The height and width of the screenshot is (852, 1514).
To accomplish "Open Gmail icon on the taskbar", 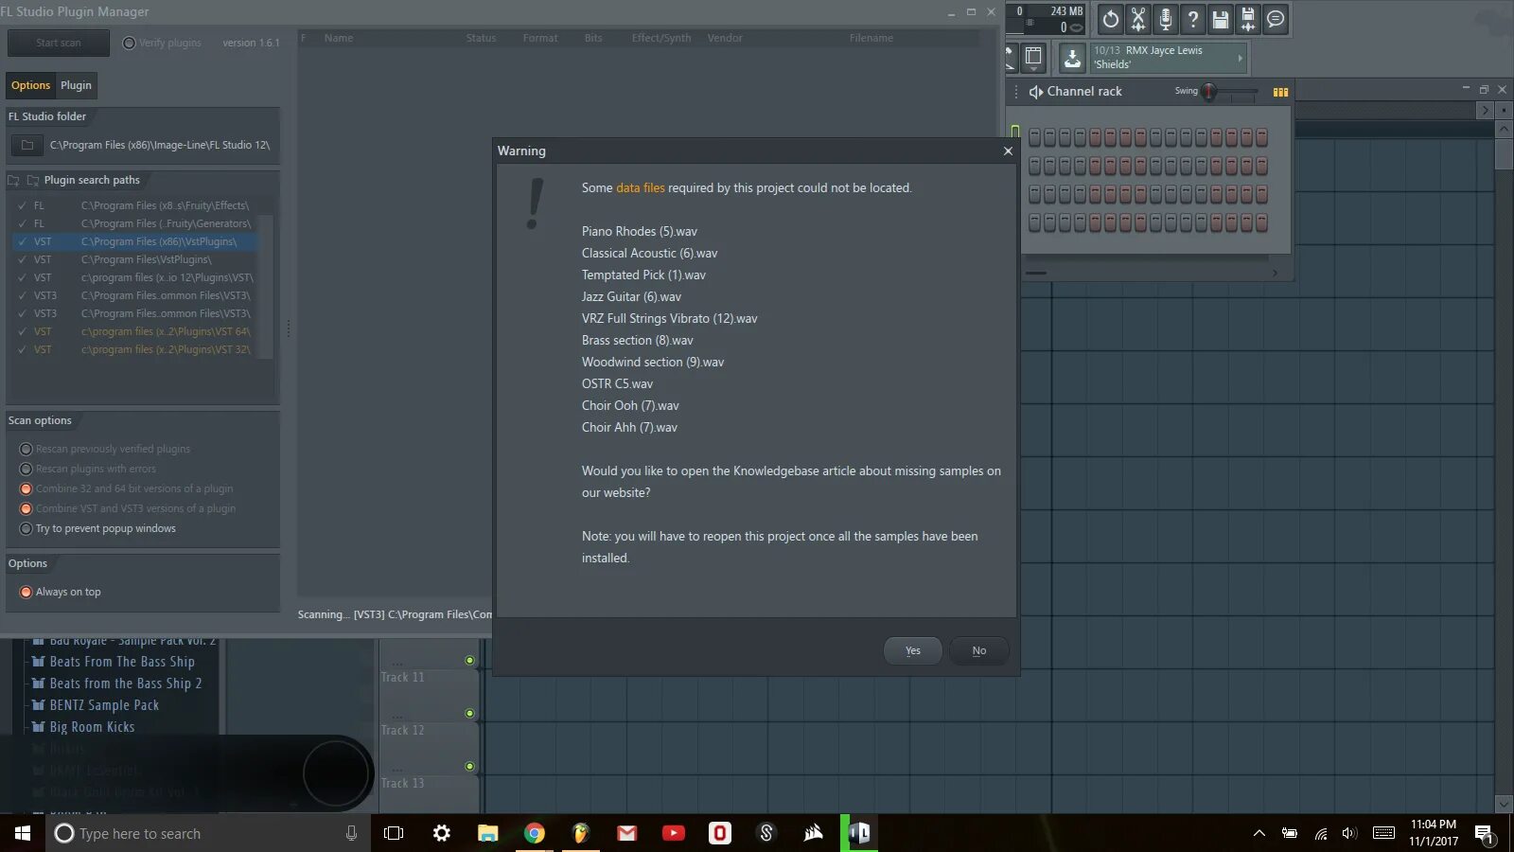I will [626, 833].
